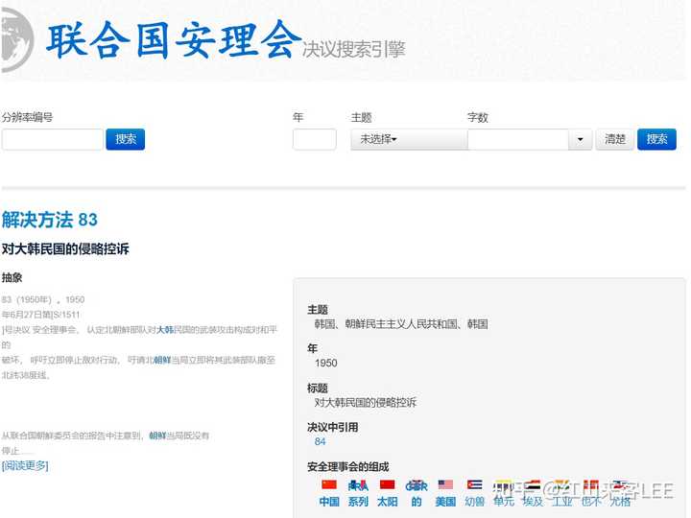691x518 pixels.
Task: Click the 字数 label
Action: [478, 118]
